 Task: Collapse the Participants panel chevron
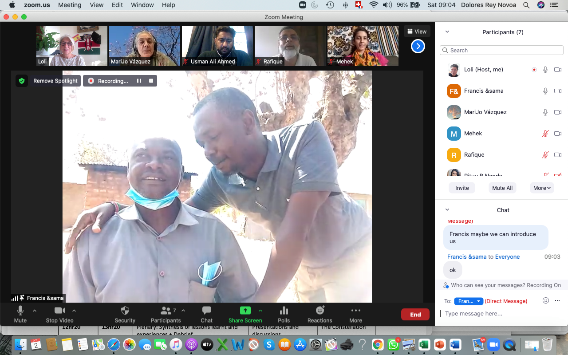447,32
